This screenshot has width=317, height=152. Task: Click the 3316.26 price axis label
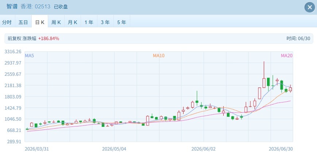click(x=13, y=51)
